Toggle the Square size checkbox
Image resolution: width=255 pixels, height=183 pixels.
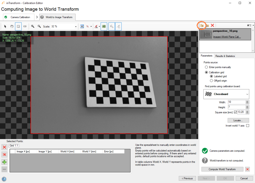click(236, 112)
